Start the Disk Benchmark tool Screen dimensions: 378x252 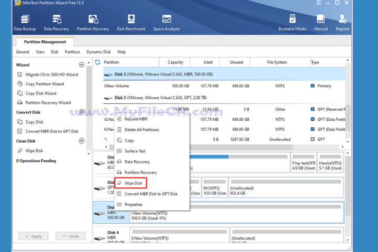(x=131, y=23)
